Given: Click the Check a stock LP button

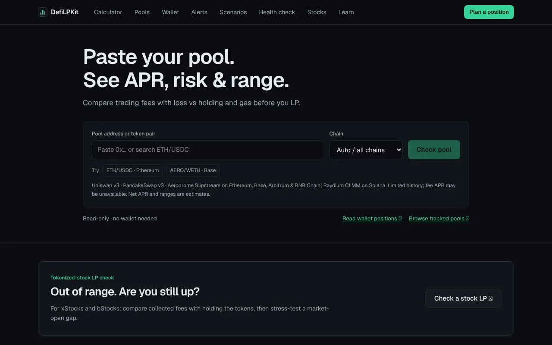Looking at the screenshot, I should coord(463,298).
